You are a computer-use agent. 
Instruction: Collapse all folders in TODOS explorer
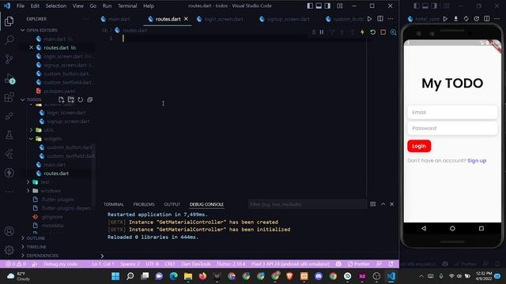(89, 99)
